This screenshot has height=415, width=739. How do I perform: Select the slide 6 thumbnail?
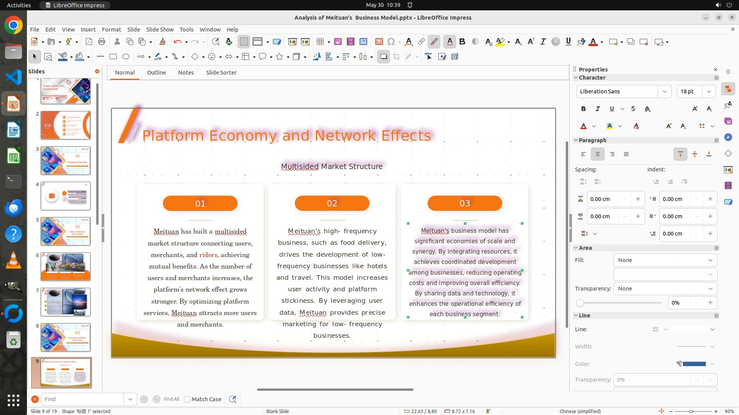pos(65,267)
